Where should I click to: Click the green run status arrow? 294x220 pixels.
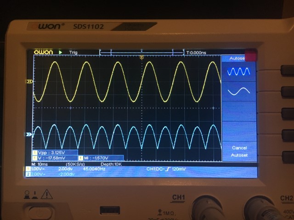tap(60, 52)
